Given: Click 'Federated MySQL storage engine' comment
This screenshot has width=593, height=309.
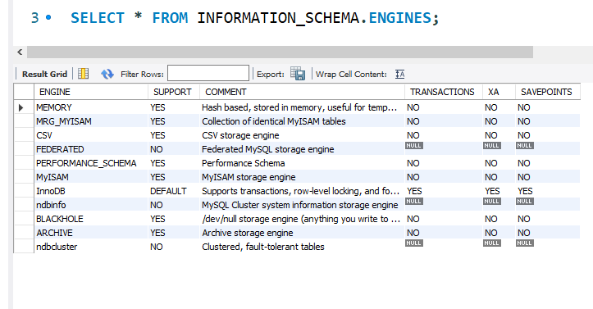Looking at the screenshot, I should coord(302,149).
